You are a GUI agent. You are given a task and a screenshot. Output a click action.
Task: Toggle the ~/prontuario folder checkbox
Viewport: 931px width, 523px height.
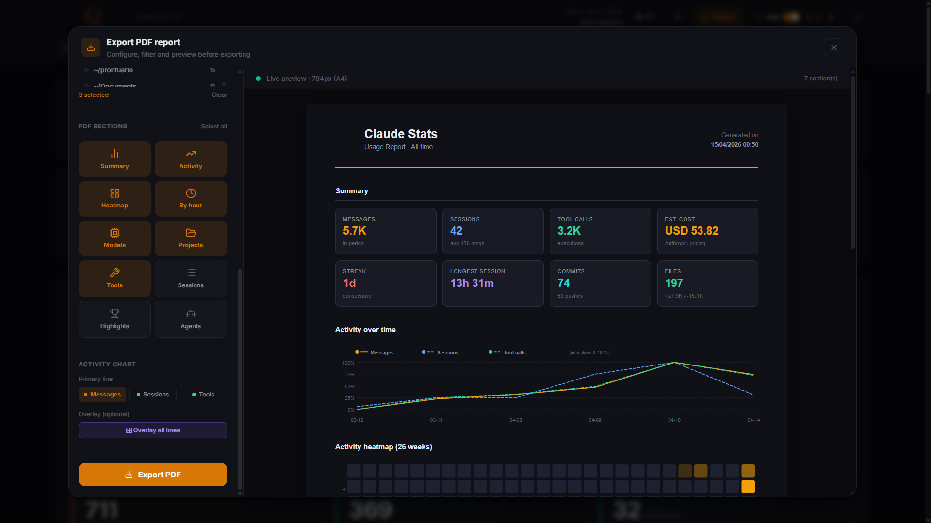click(86, 70)
